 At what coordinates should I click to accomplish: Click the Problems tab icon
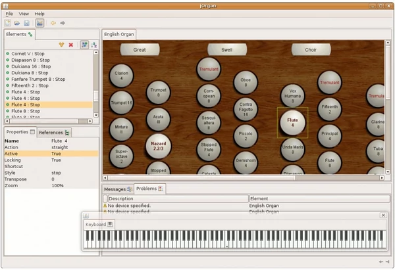point(161,189)
